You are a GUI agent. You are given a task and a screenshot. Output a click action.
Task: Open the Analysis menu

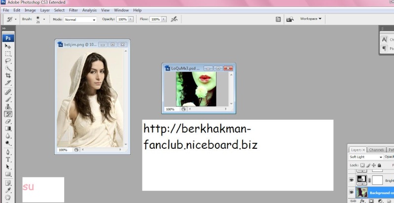[x=89, y=10]
